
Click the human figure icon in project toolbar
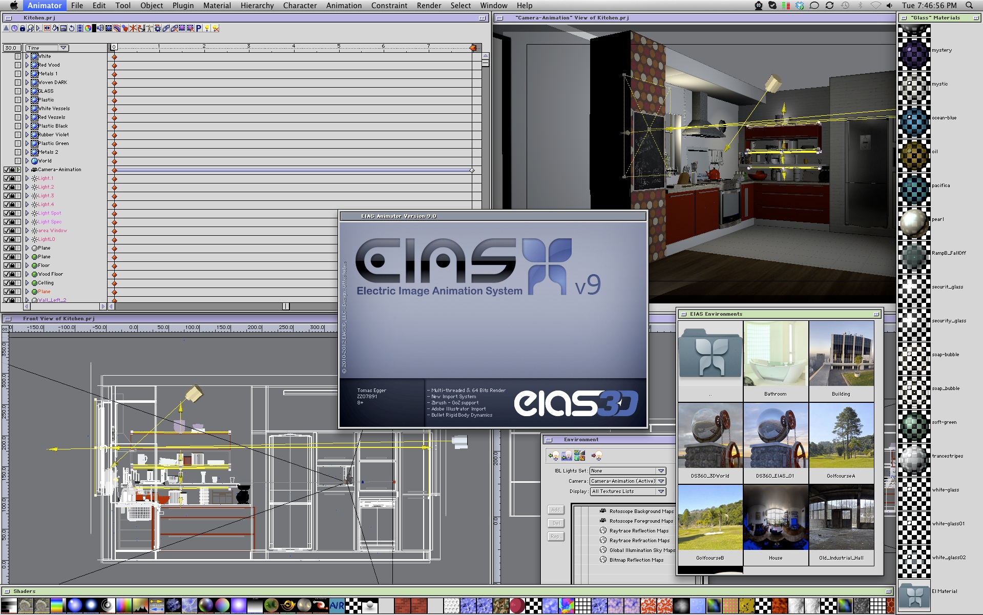150,28
